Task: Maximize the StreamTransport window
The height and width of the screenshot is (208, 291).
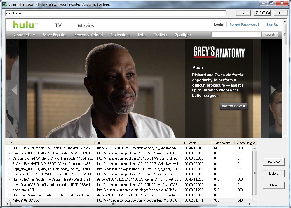Action: (x=271, y=3)
